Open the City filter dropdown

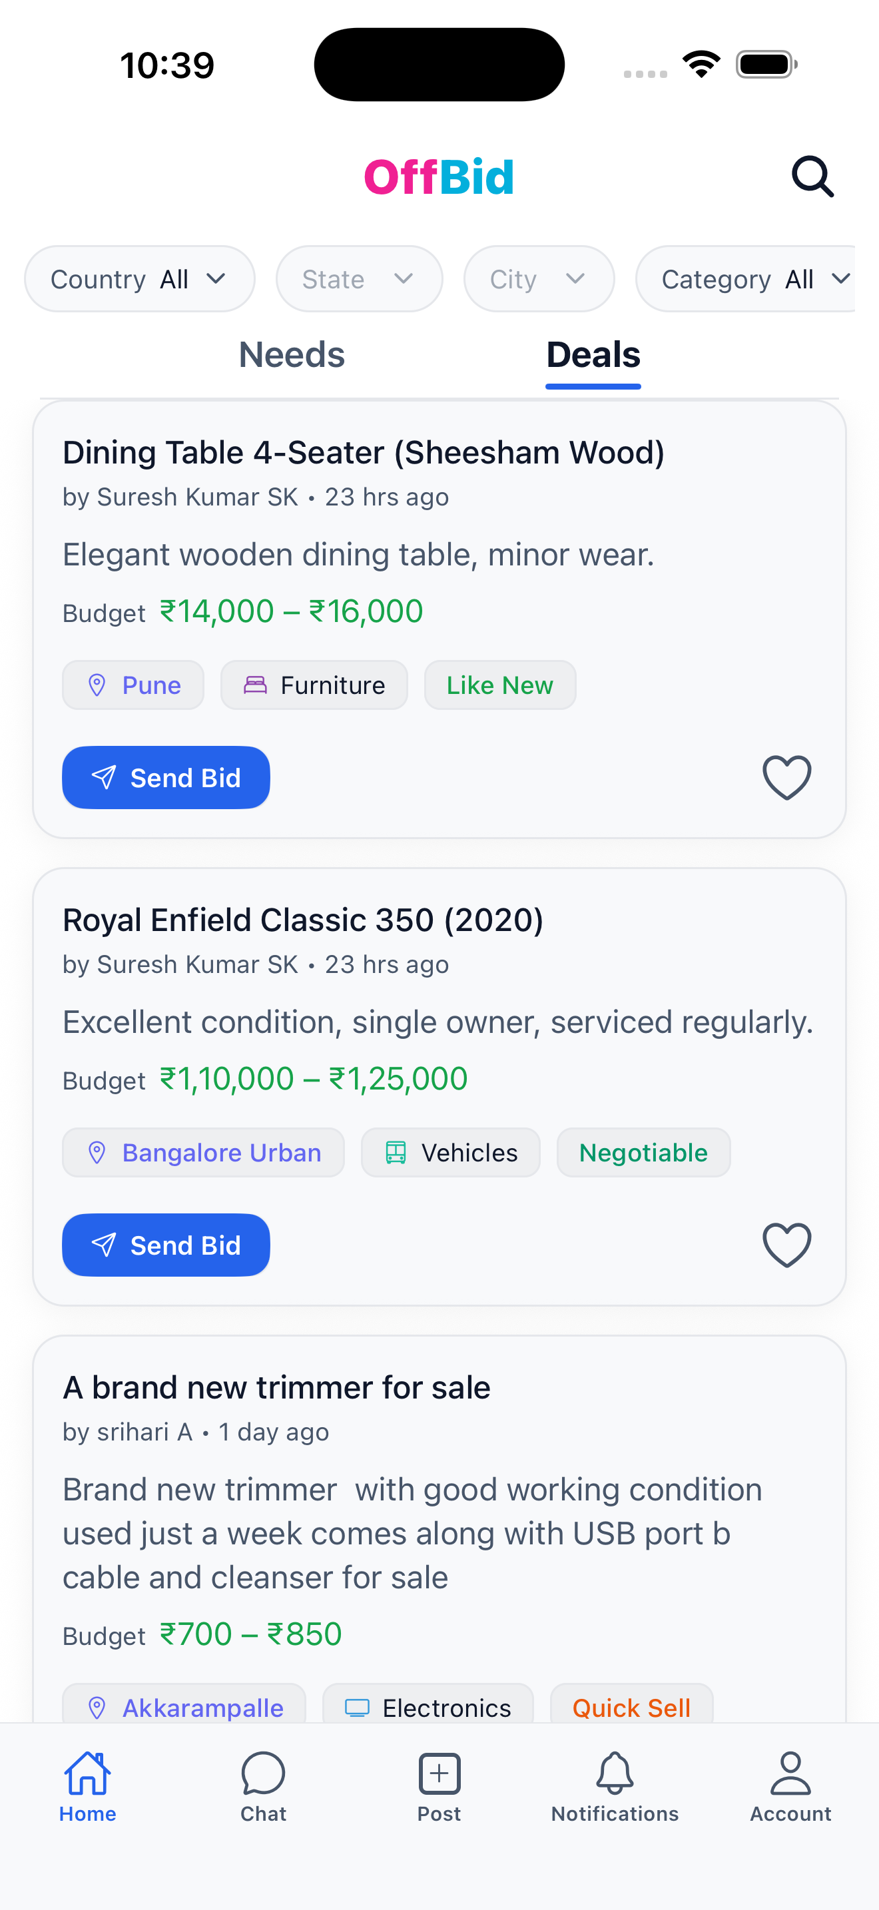click(539, 280)
